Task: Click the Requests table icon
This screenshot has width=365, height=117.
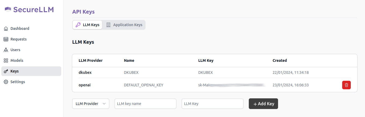Action: click(6, 39)
